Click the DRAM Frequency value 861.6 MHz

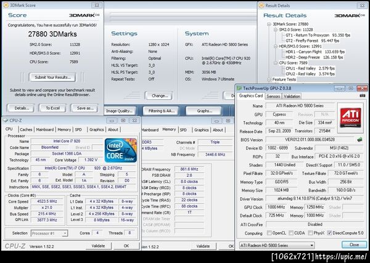189,169
